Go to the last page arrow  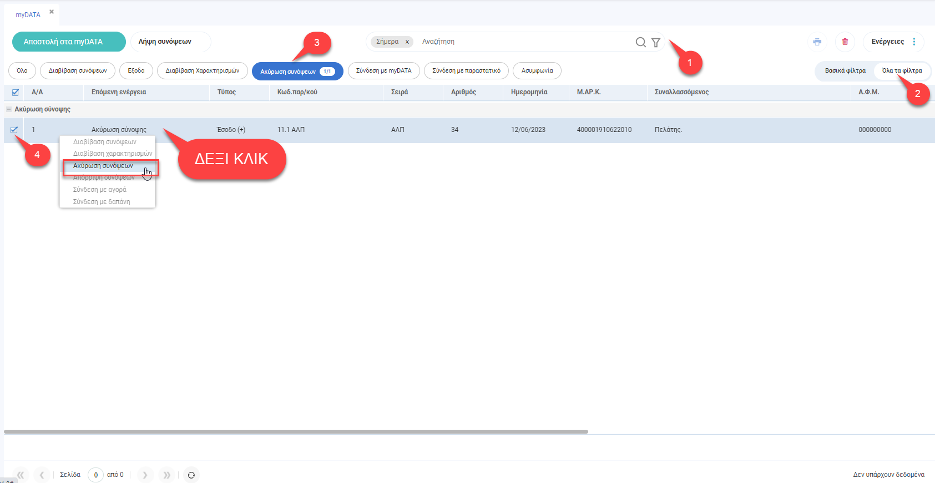[x=166, y=475]
